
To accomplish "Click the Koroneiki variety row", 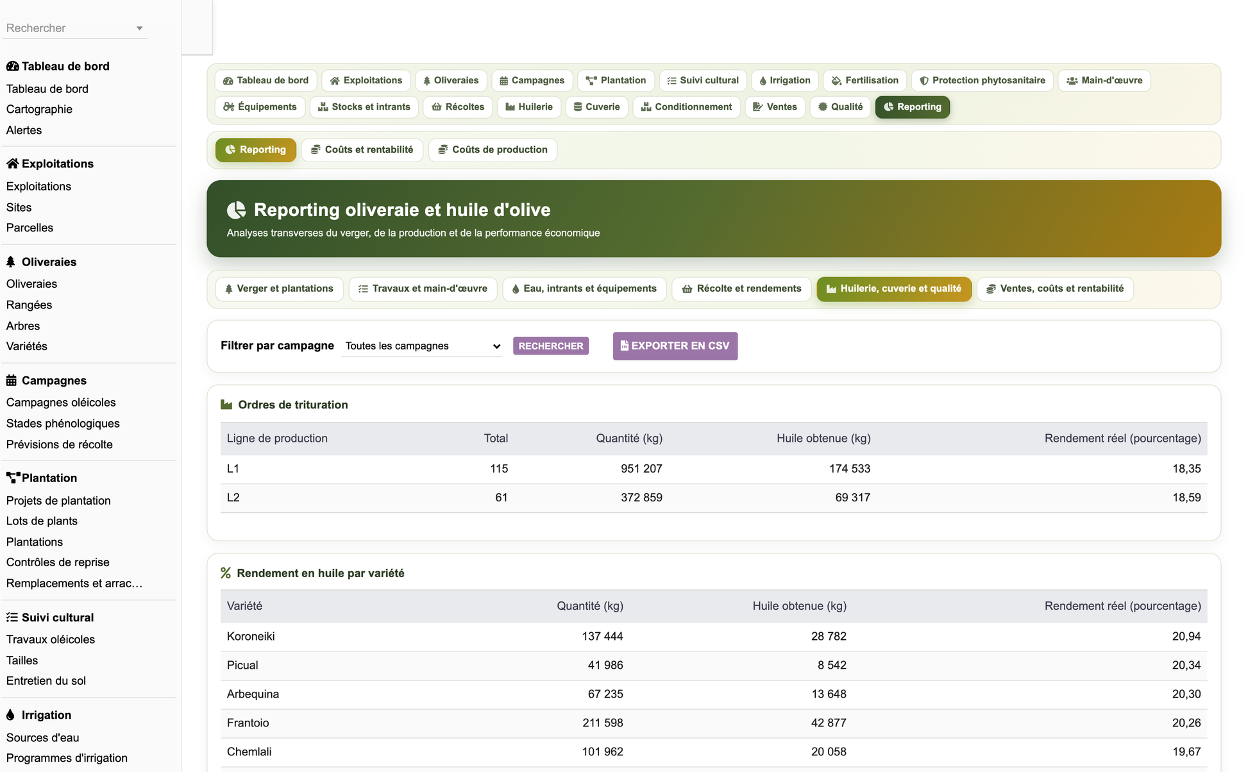I will coord(713,637).
